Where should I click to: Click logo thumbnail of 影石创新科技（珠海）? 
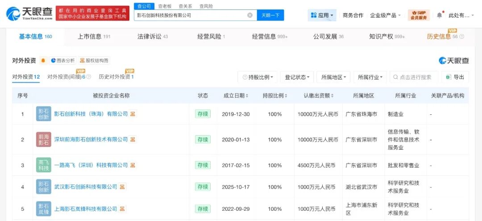(x=44, y=114)
